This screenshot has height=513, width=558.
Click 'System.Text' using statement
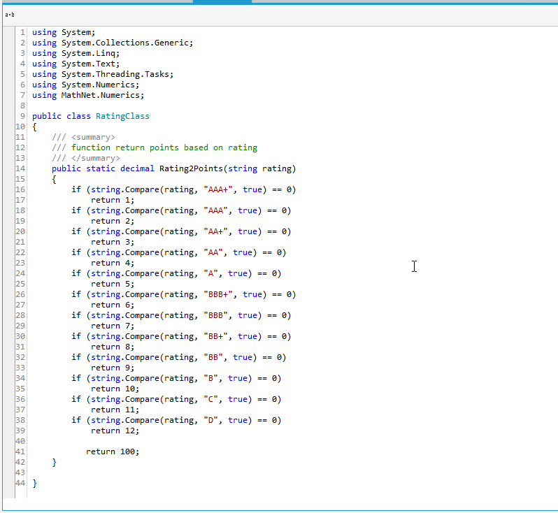(x=88, y=64)
